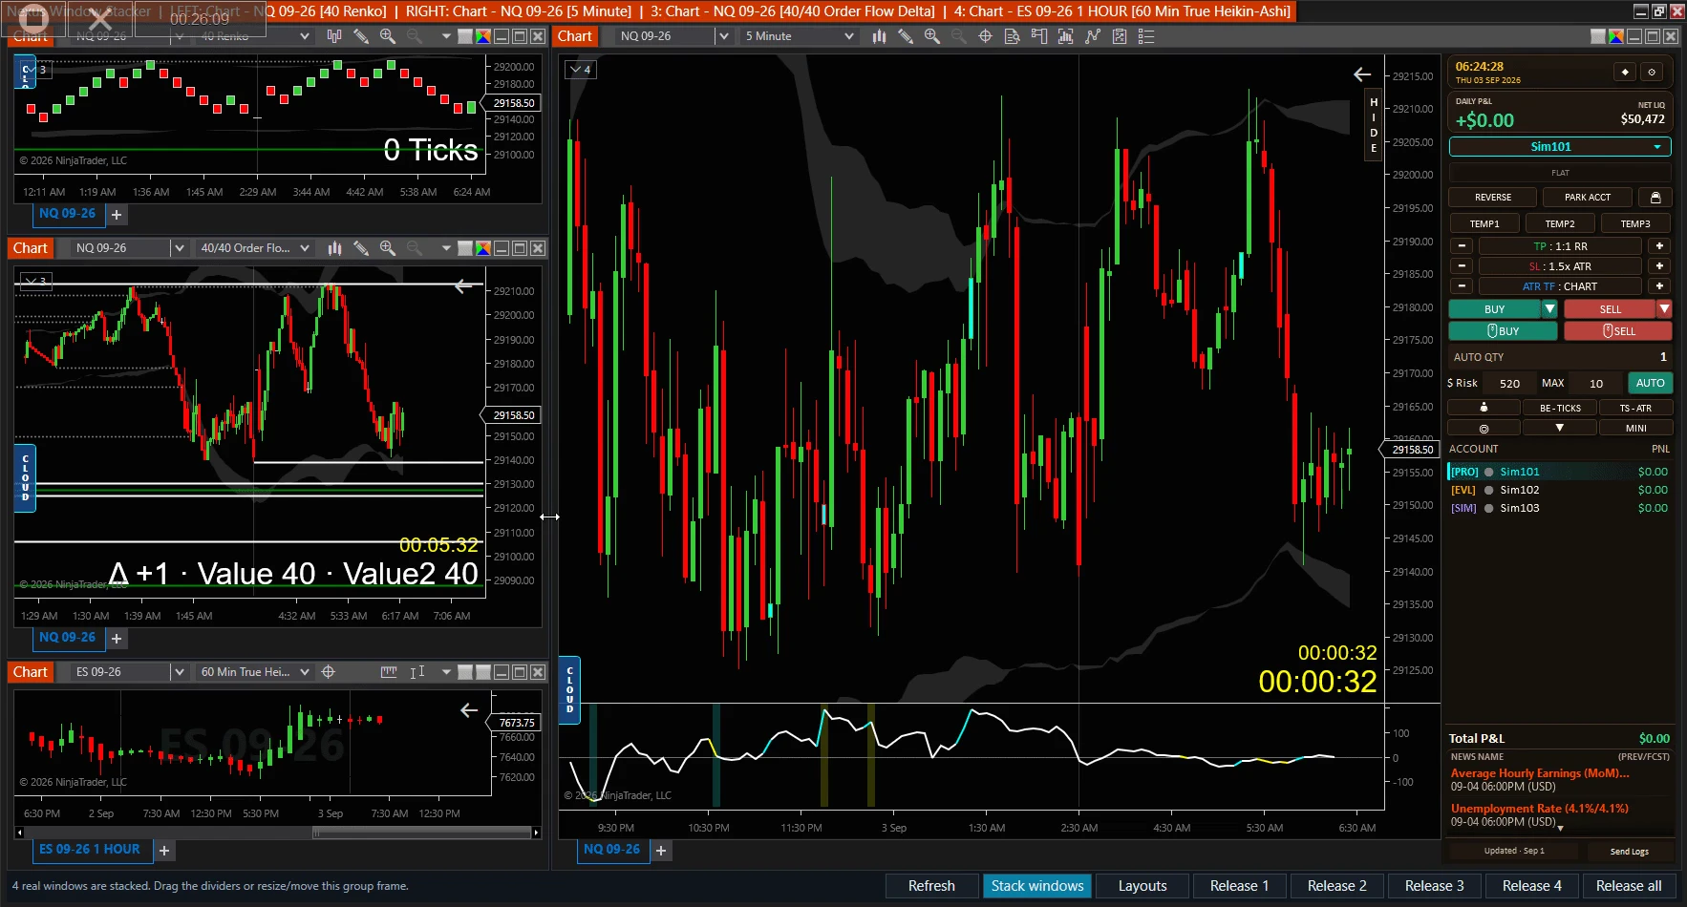1687x907 pixels.
Task: Toggle AUTO quantity mode
Action: point(1650,383)
